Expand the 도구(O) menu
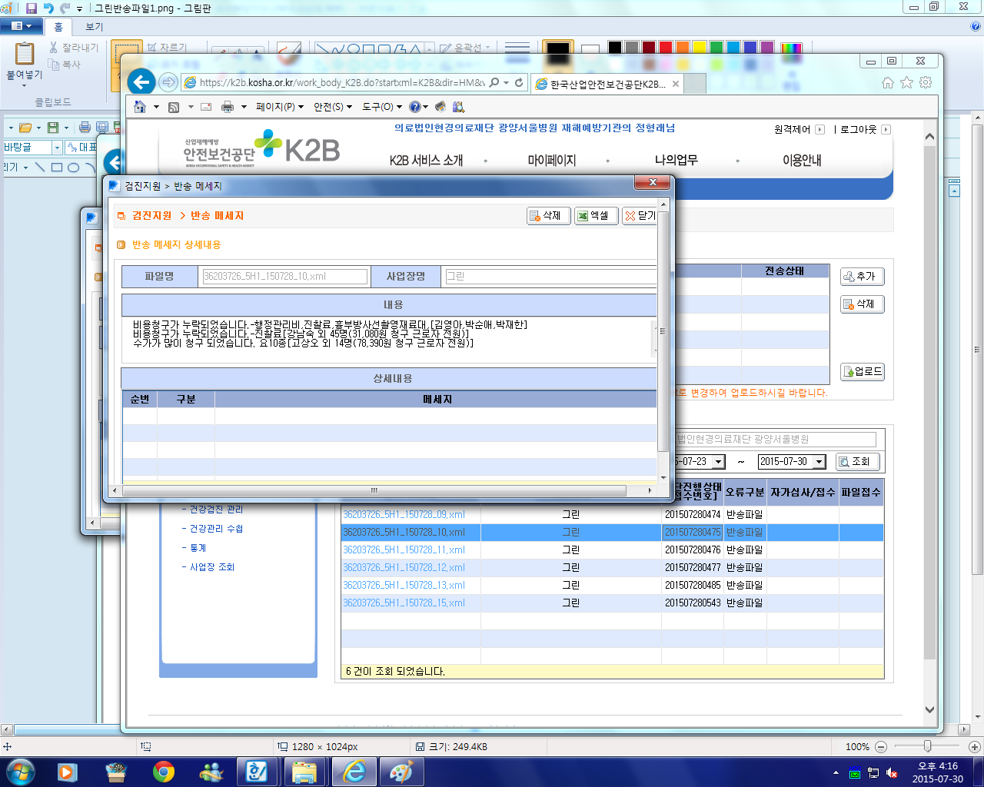984x787 pixels. [x=382, y=107]
